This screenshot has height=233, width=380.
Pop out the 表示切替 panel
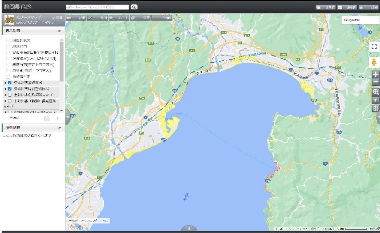point(60,31)
